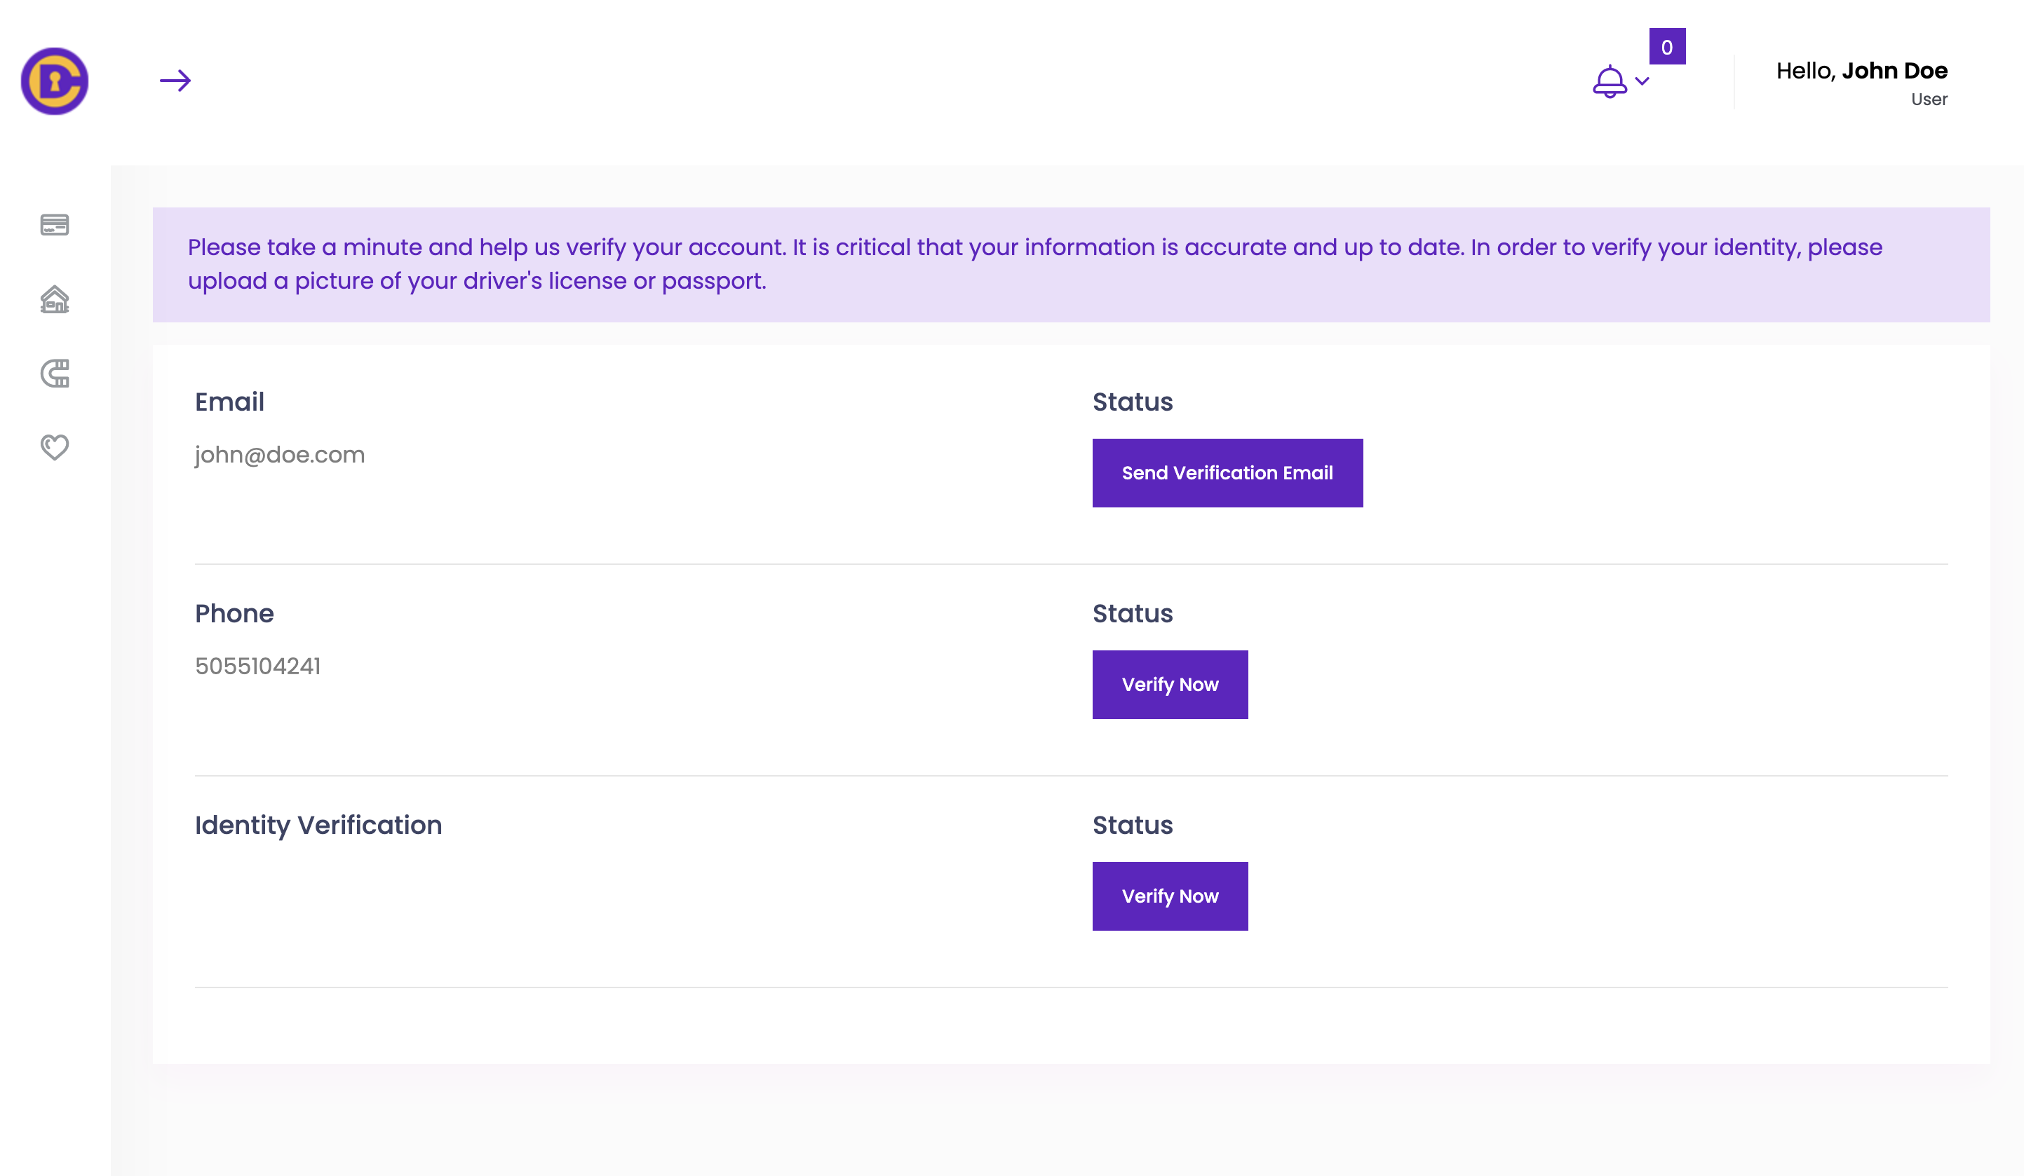Image resolution: width=2024 pixels, height=1176 pixels.
Task: Open the John Doe user profile menu
Action: pos(1862,82)
